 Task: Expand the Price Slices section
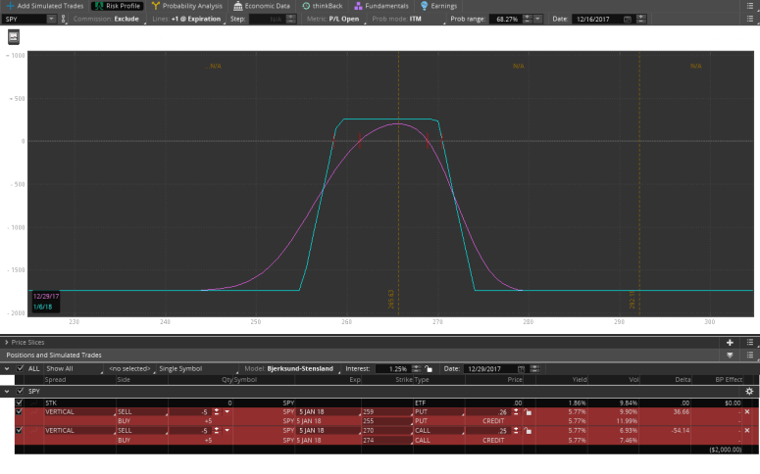tap(6, 343)
